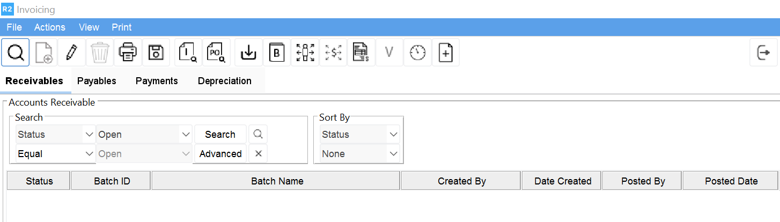Click the exit door icon

click(763, 53)
